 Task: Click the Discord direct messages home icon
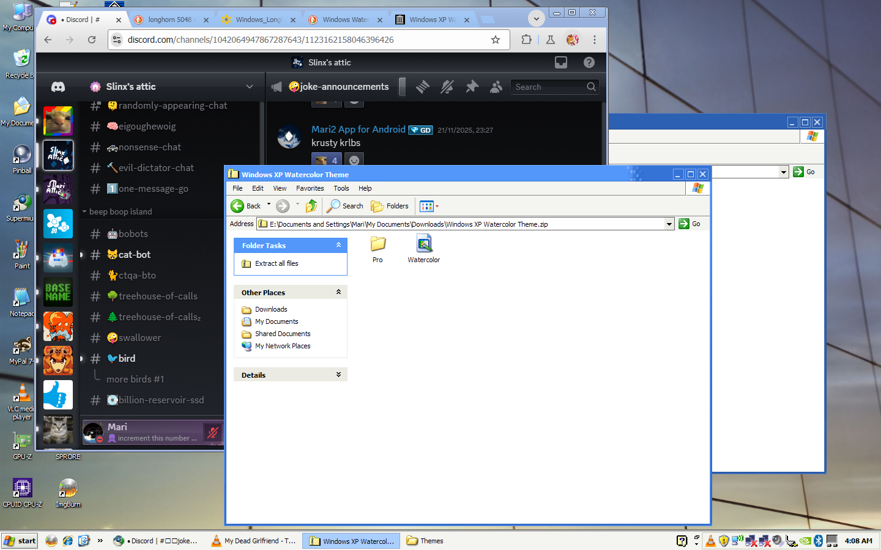58,87
